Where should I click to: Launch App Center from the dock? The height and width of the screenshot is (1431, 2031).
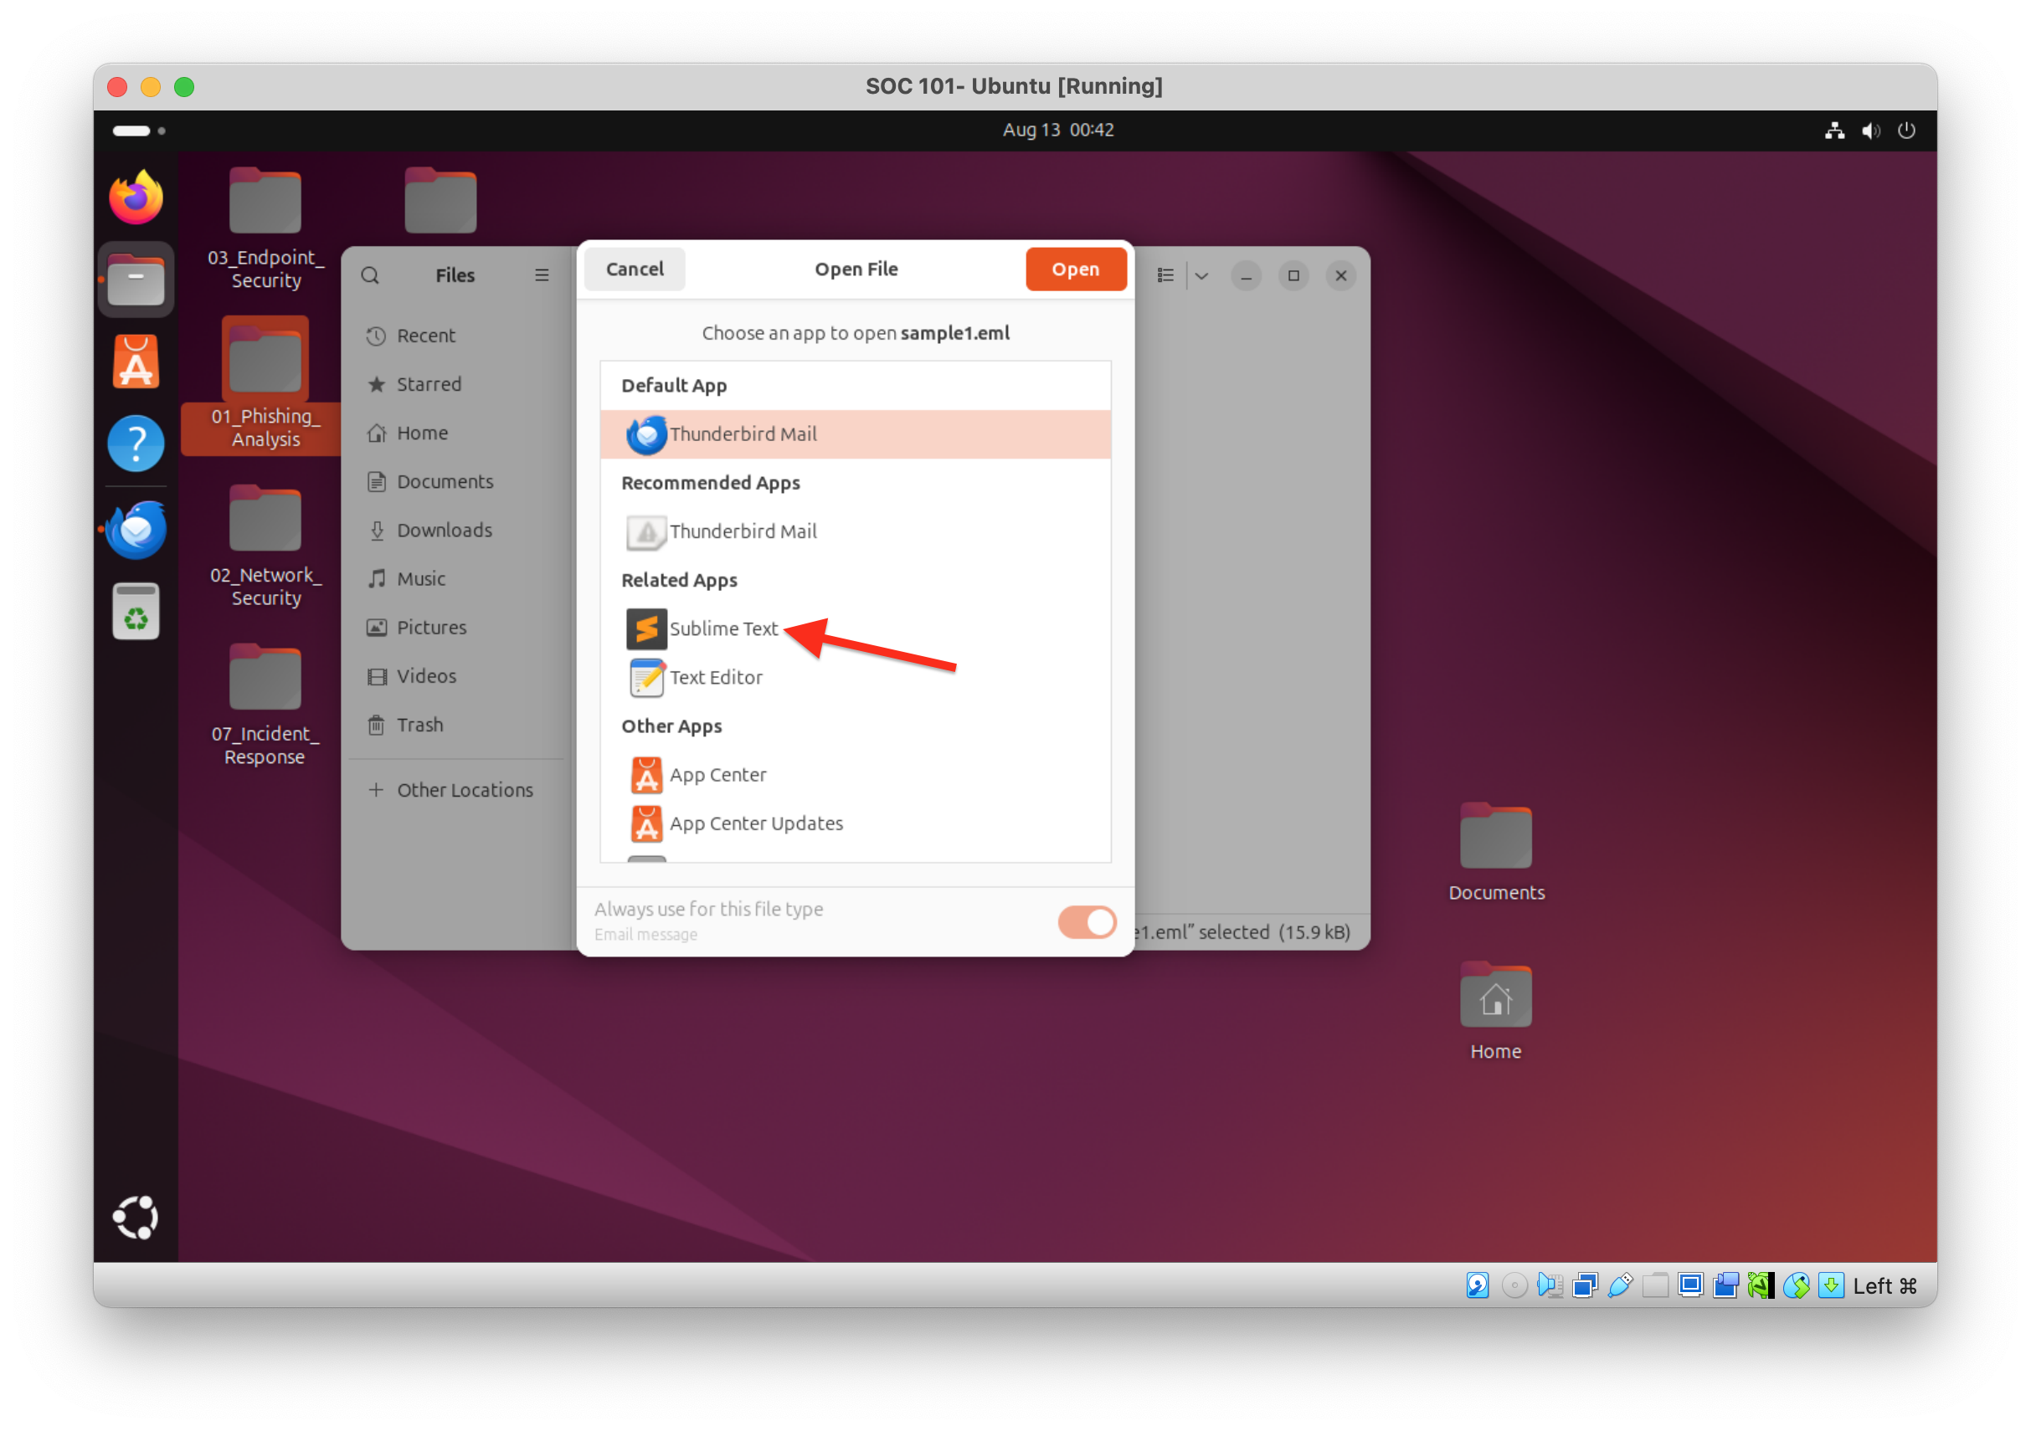tap(136, 362)
